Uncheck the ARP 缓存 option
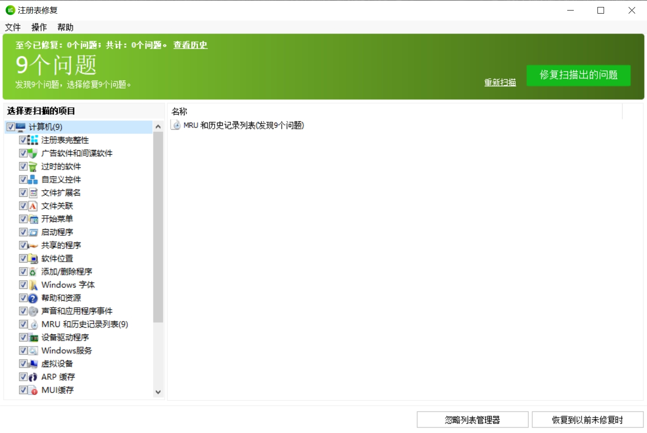This screenshot has width=647, height=433. coord(23,376)
